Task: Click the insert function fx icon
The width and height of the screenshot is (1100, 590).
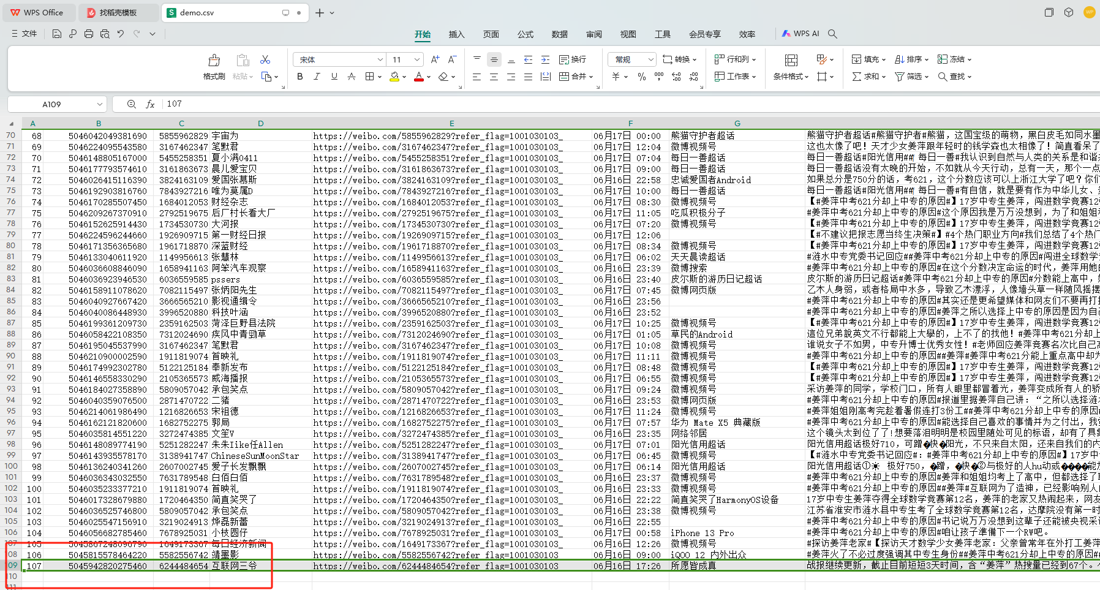Action: 150,104
